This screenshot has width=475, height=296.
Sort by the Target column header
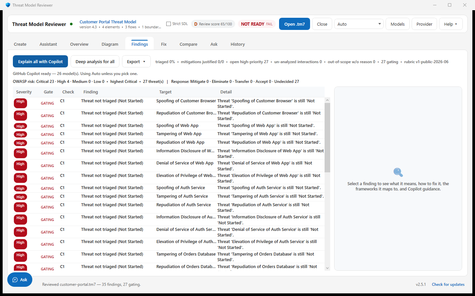[165, 92]
